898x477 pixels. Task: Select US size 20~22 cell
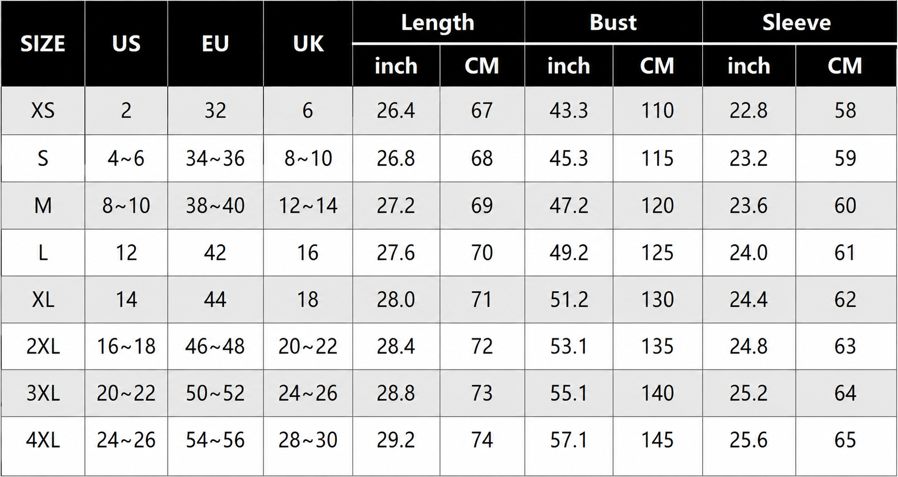click(x=126, y=393)
